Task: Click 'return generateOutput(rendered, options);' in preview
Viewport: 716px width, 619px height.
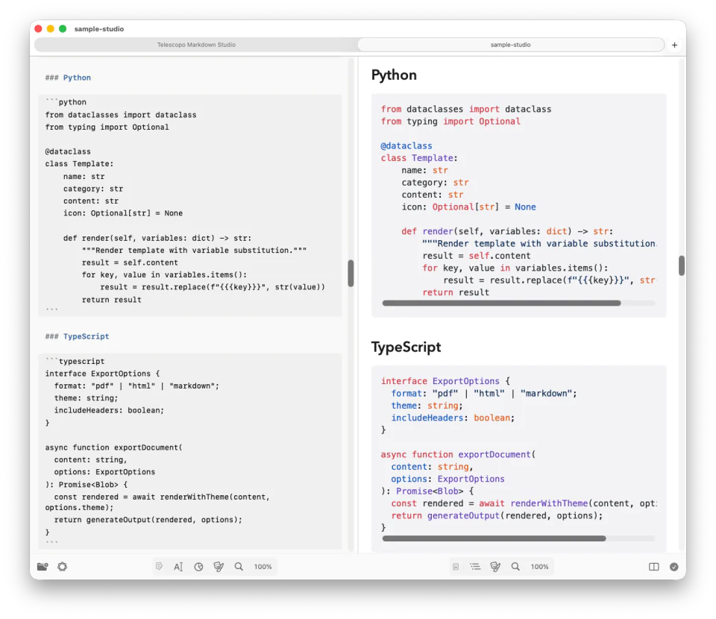Action: pos(497,516)
